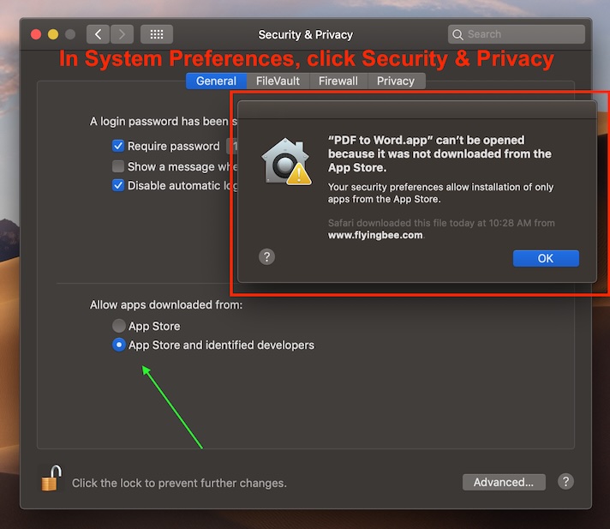Click the help button in alert dialog
Screen dimensions: 610x529
(x=266, y=256)
